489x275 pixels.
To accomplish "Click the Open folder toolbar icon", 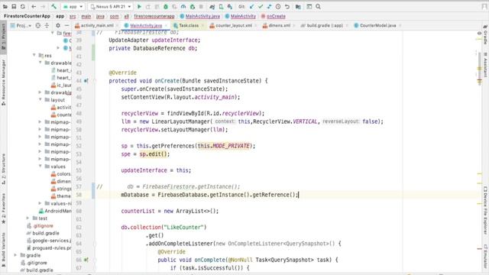I will tap(5, 7).
